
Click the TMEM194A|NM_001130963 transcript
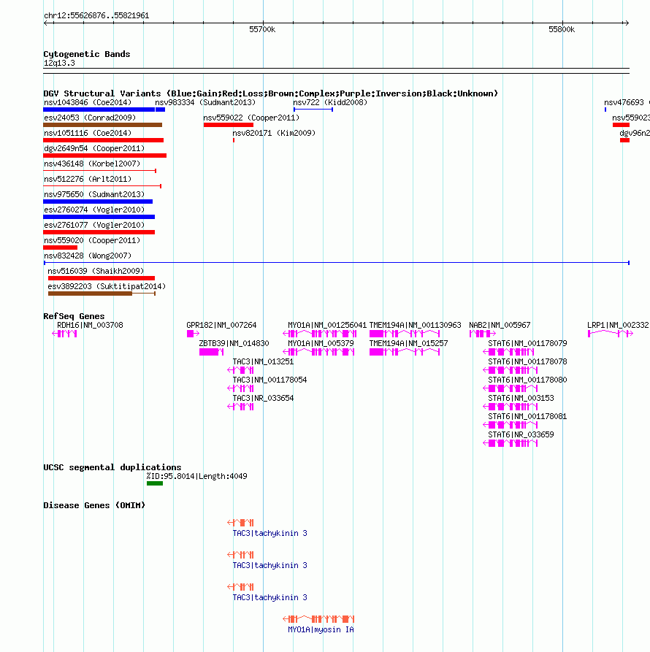[x=405, y=334]
